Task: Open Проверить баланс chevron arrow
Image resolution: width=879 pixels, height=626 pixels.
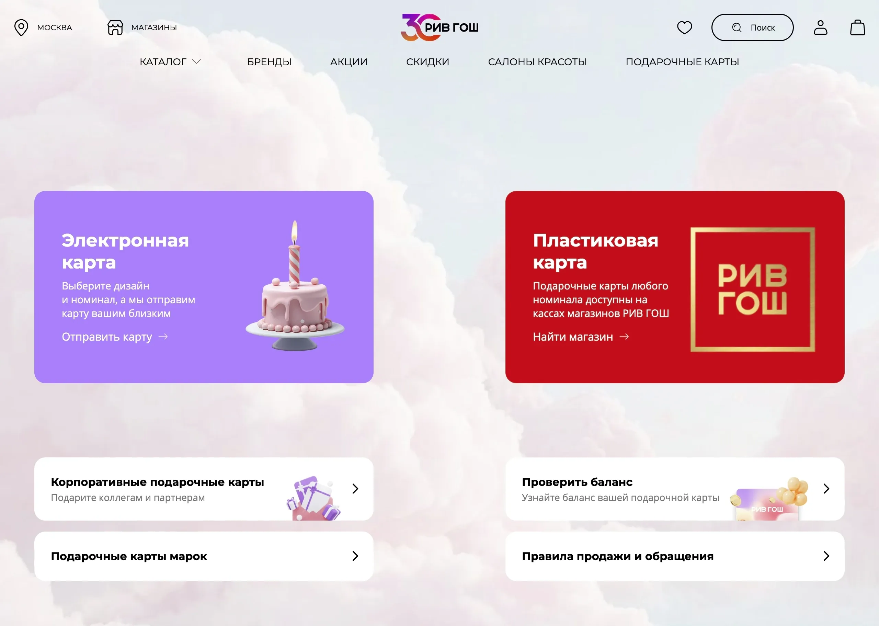Action: click(x=826, y=489)
